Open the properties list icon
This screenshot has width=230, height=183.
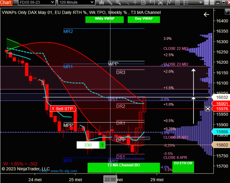tap(186, 2)
